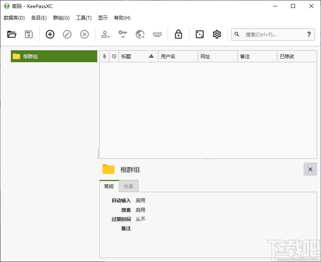
Task: Lock the database with padlock icon
Action: (178, 34)
